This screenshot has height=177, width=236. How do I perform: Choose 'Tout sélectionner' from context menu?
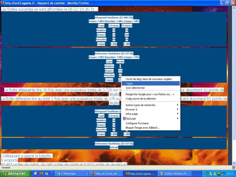coord(135,88)
